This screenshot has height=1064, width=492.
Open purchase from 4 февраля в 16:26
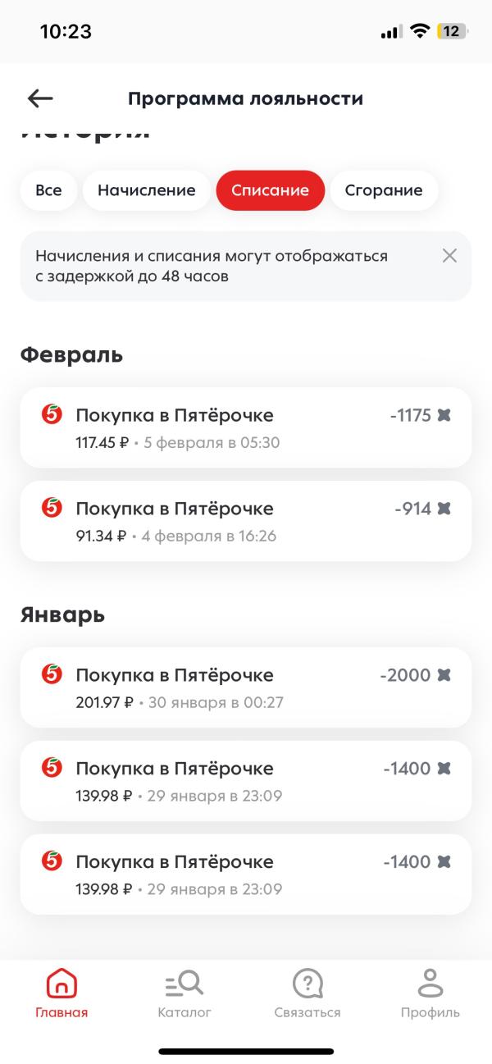(x=246, y=521)
